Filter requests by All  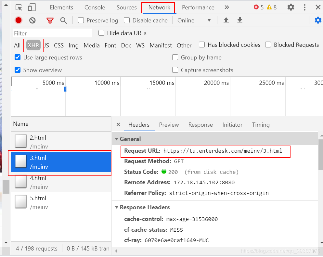(17, 45)
